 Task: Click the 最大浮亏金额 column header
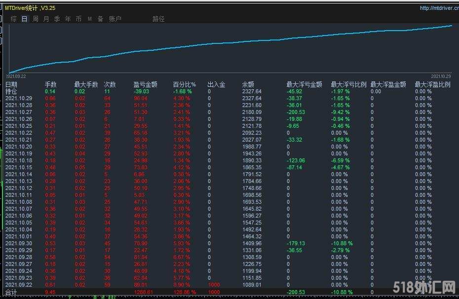point(305,84)
